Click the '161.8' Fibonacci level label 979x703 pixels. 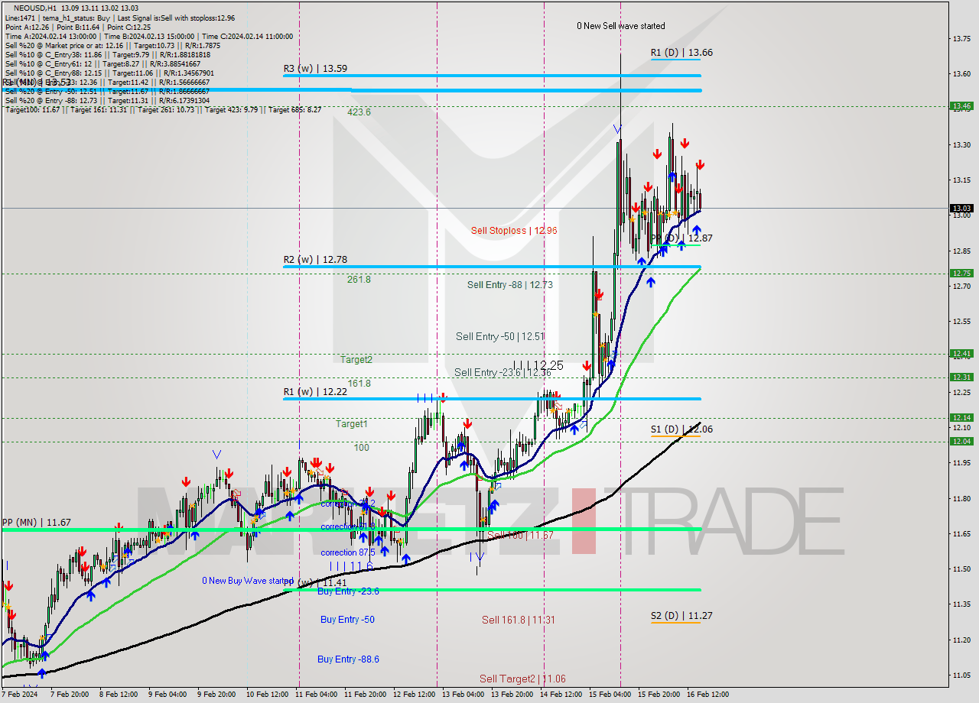[359, 384]
